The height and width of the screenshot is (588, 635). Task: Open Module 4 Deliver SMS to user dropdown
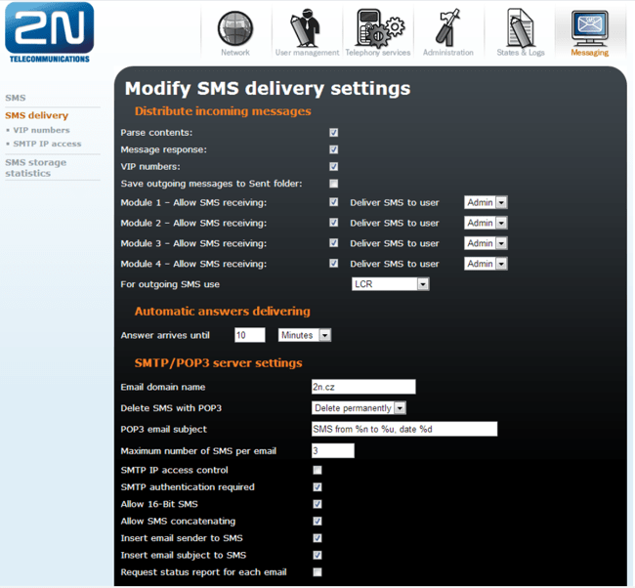click(x=486, y=264)
